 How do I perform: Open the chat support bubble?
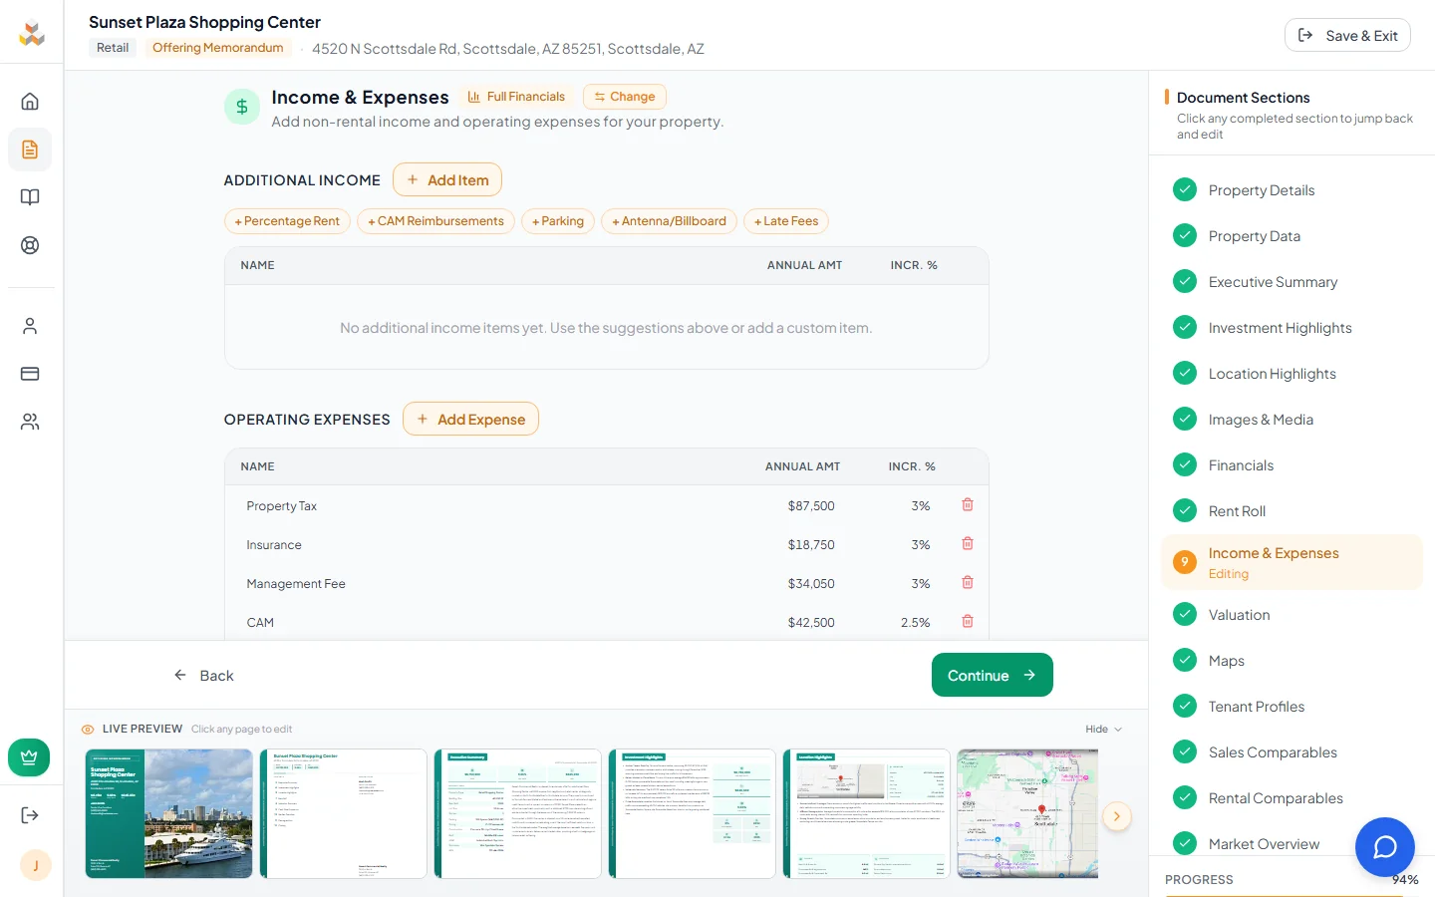[x=1384, y=846]
